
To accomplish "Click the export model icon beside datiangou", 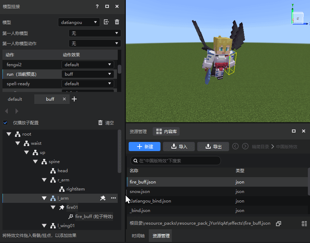I will pyautogui.click(x=106, y=22).
